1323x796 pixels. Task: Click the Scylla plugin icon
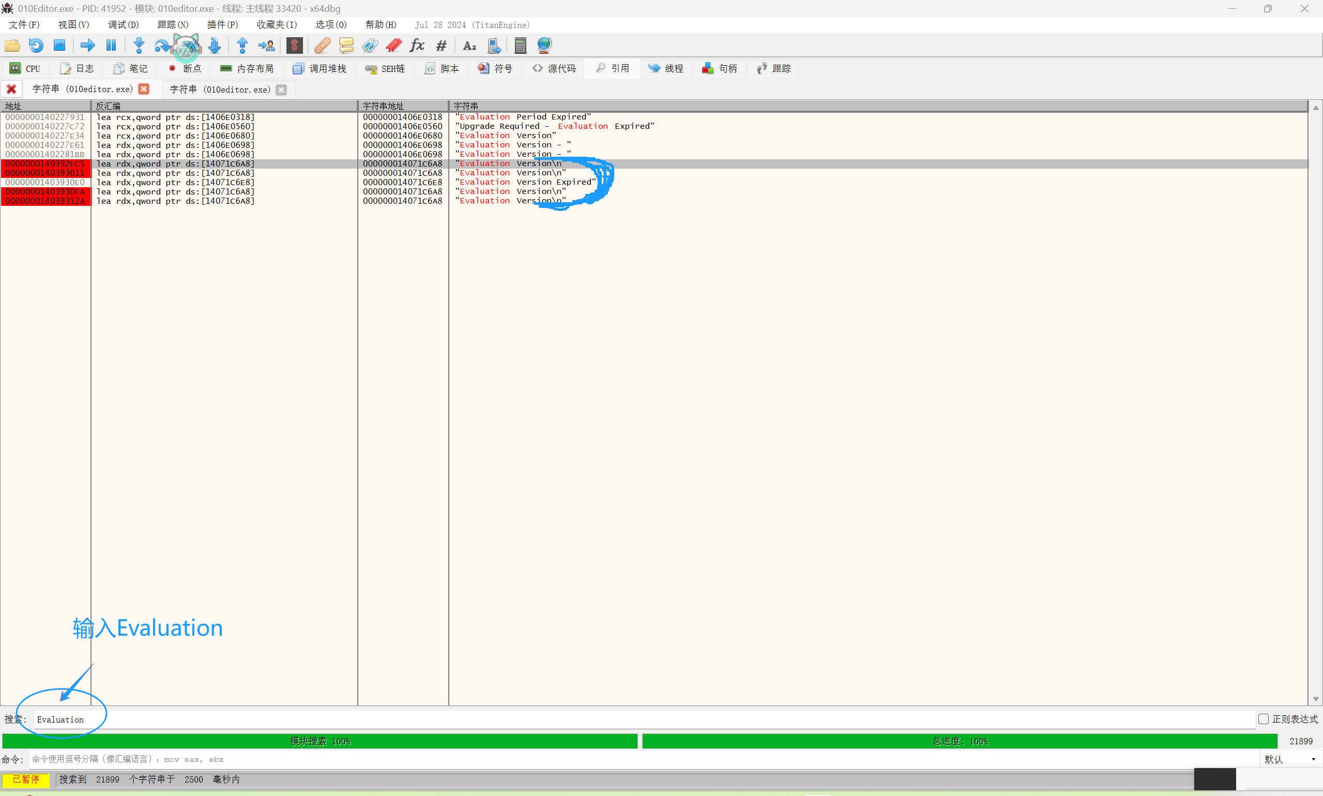click(294, 46)
